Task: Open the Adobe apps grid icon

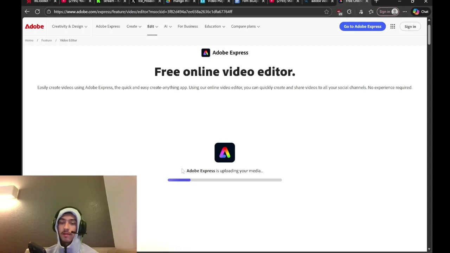Action: [x=393, y=26]
